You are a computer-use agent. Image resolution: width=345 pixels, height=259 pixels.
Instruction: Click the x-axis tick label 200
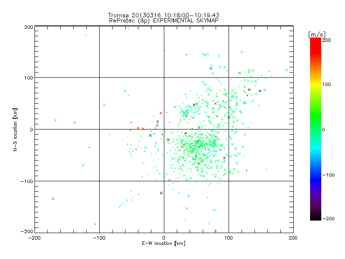[x=293, y=238]
